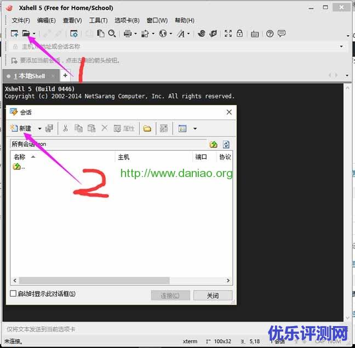The width and height of the screenshot is (355, 348).
Task: Open dropdown arrow beside file transfer icon
Action: (153, 34)
